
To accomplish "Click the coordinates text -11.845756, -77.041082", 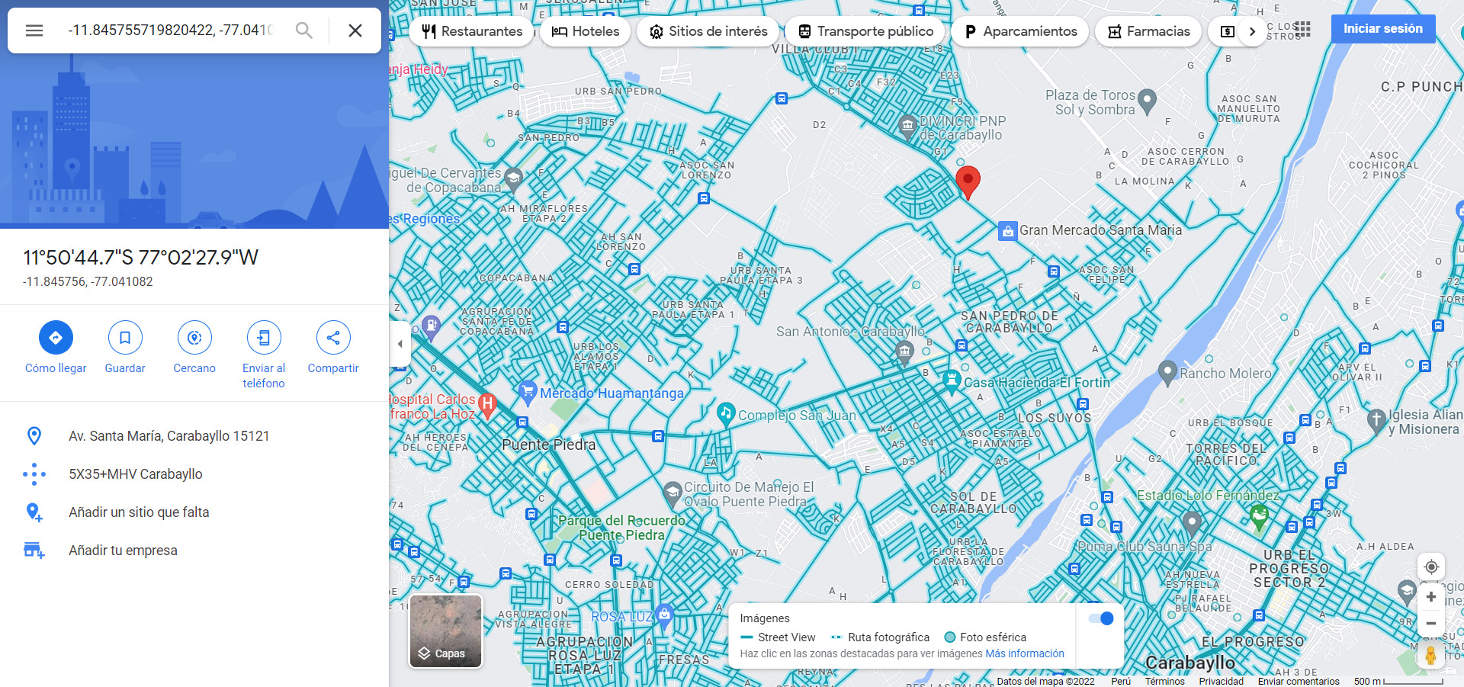I will point(88,282).
